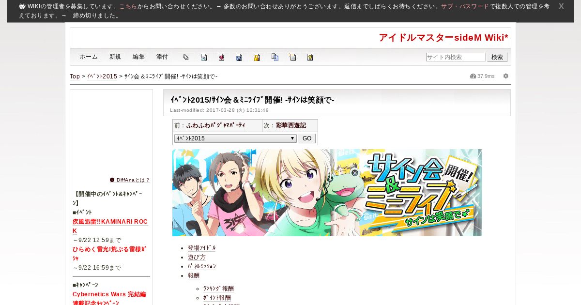Click the blue double-page copy icon
Viewport: 581px width, 305px height.
pos(275,57)
